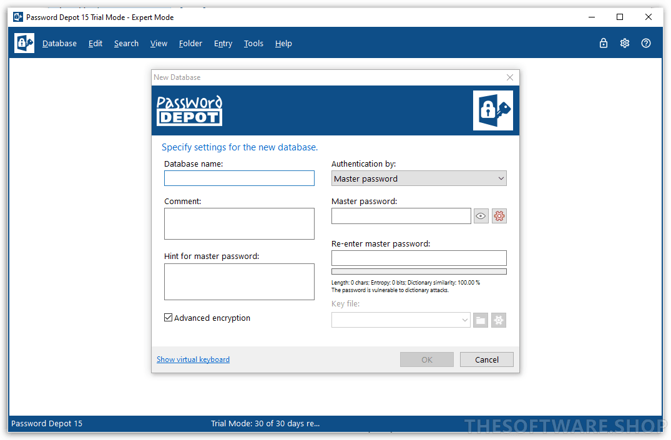This screenshot has width=671, height=440.
Task: Click the password length and entropy info text
Action: tap(406, 283)
